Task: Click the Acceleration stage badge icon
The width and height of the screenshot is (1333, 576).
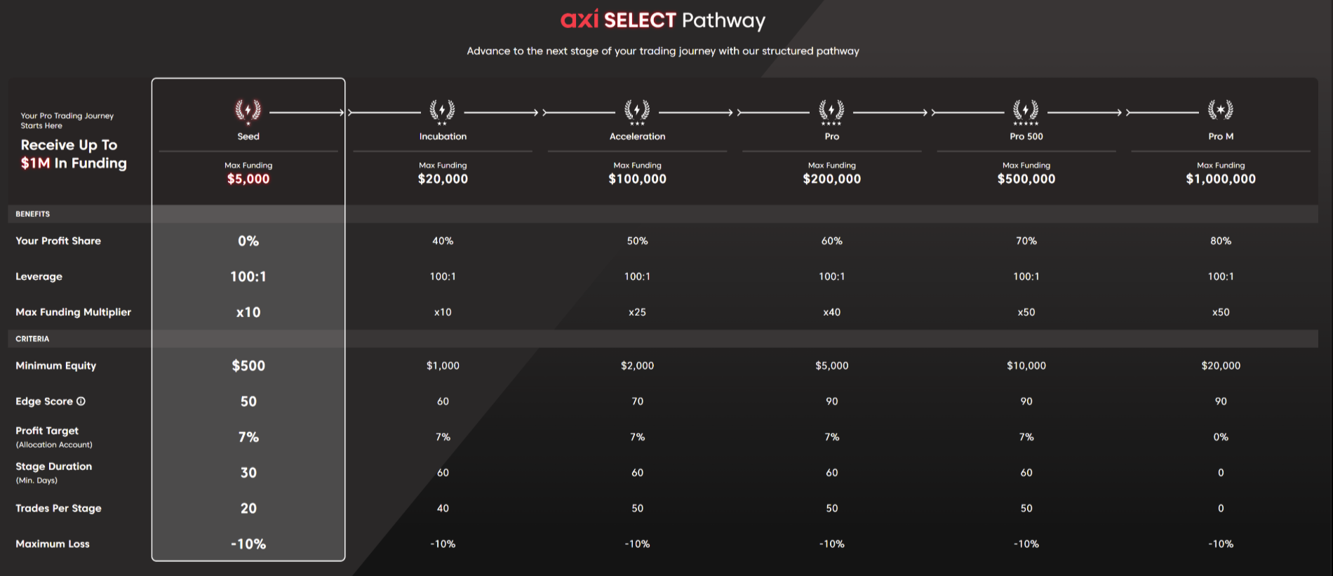Action: [637, 110]
